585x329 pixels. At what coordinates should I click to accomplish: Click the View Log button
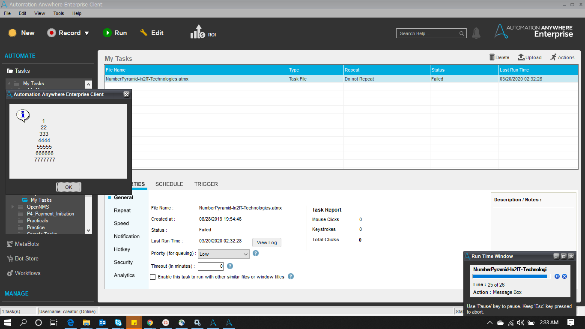point(266,242)
